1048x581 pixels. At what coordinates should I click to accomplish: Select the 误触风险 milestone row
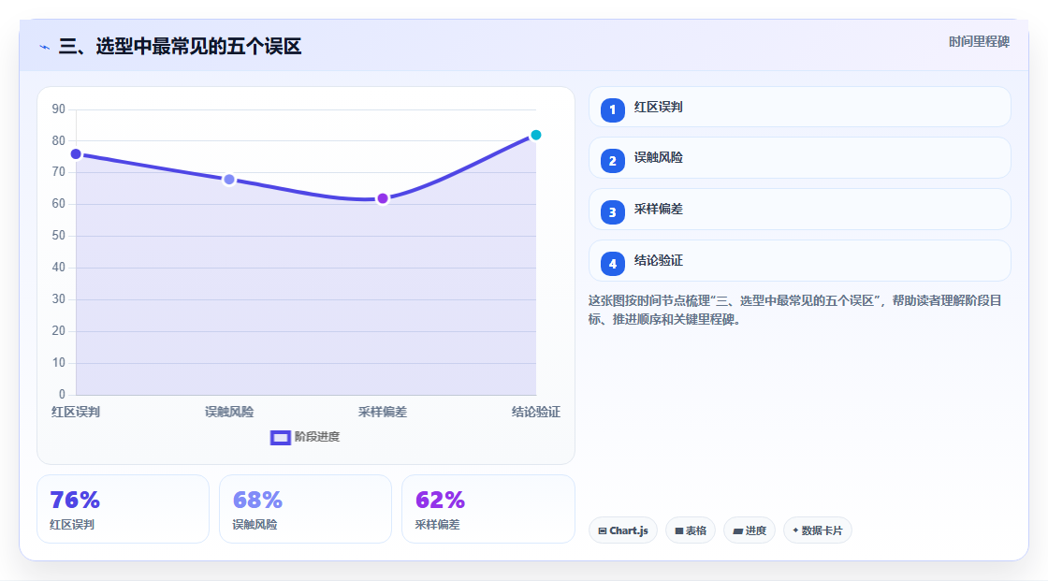[x=799, y=158]
